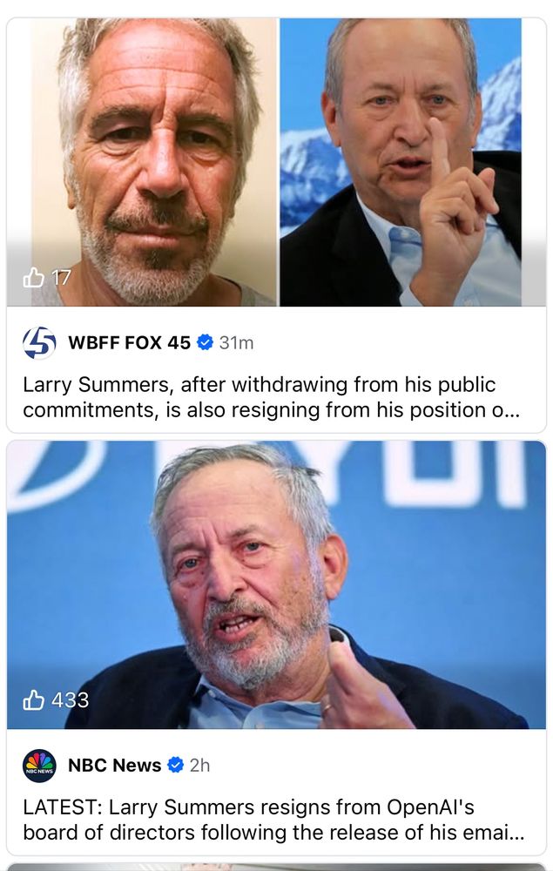Open the pointing finger photo thumbnail

pos(401,162)
